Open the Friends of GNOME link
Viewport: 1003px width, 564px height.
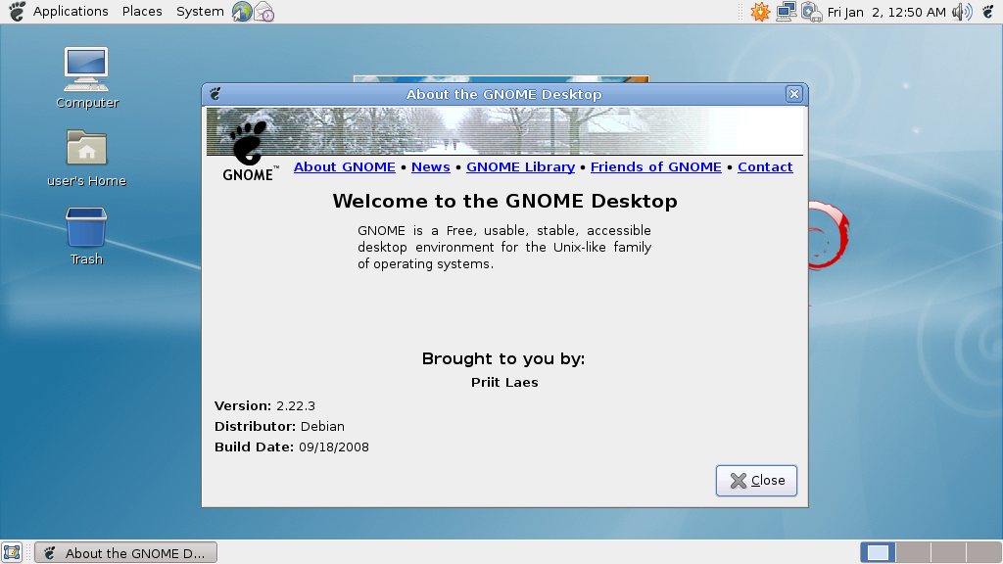[655, 166]
